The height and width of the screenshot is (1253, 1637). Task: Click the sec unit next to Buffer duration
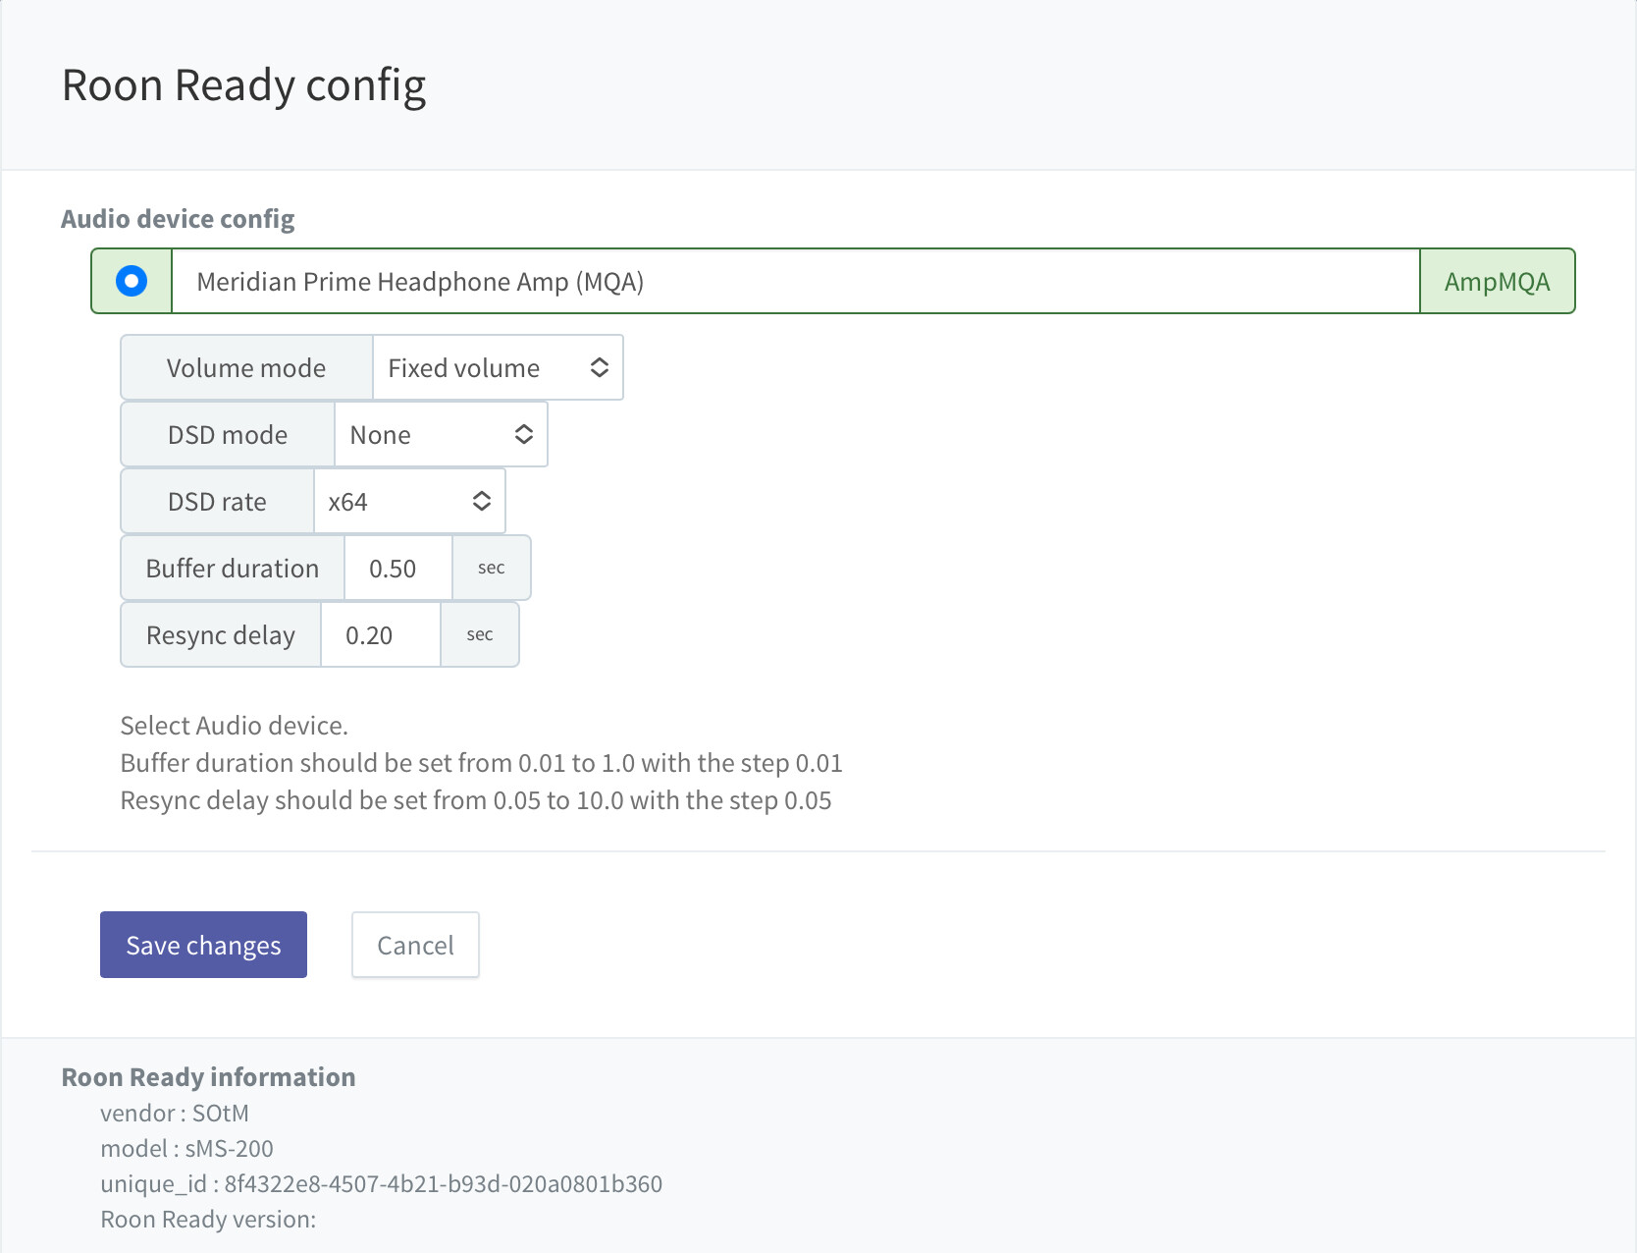492,568
